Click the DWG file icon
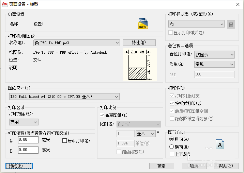This screenshot has height=173, width=244. point(143,23)
